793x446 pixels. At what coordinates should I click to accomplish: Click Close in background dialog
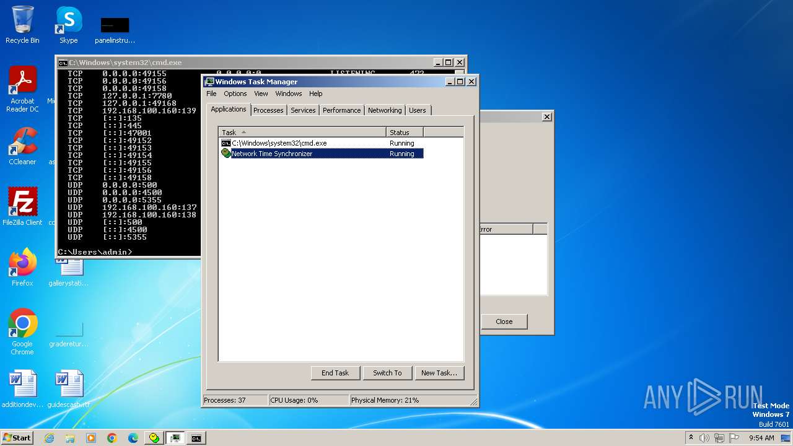504,321
